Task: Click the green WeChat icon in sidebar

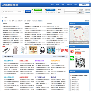Action: [72, 58]
